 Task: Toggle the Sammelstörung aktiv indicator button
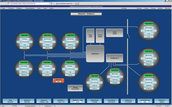pyautogui.click(x=145, y=101)
